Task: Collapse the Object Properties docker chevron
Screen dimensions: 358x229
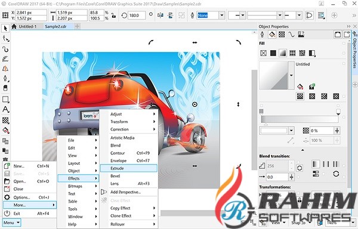Action: 348,26
